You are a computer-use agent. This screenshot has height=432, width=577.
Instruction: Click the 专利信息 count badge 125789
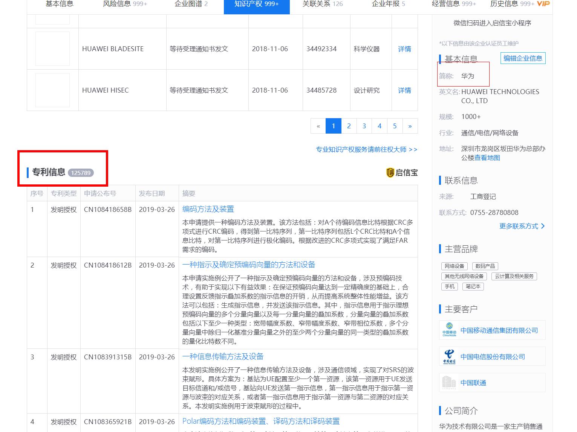coord(81,173)
